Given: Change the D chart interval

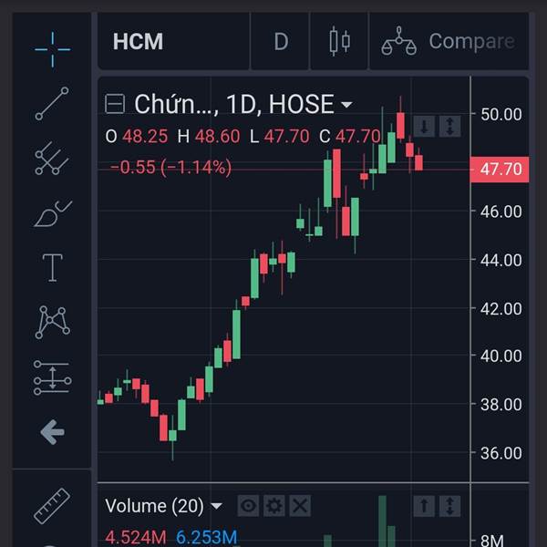Looking at the screenshot, I should [280, 41].
